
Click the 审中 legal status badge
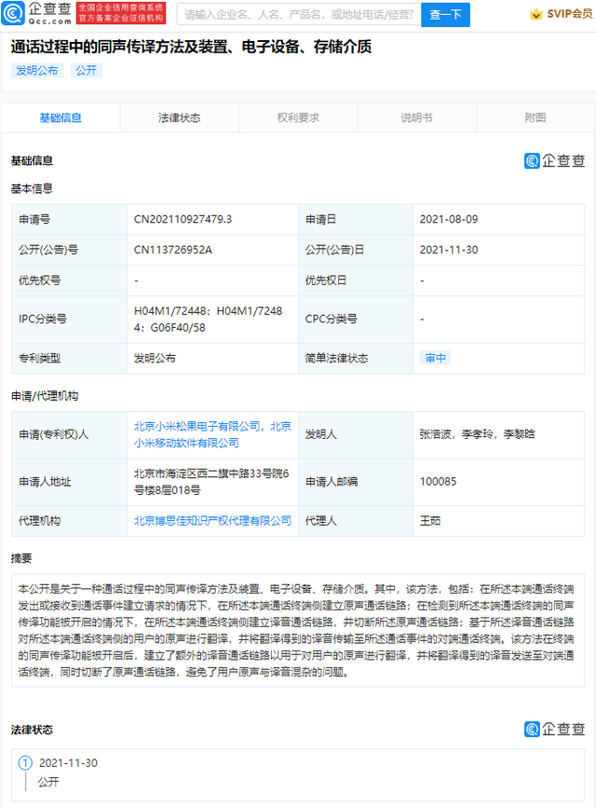click(435, 358)
